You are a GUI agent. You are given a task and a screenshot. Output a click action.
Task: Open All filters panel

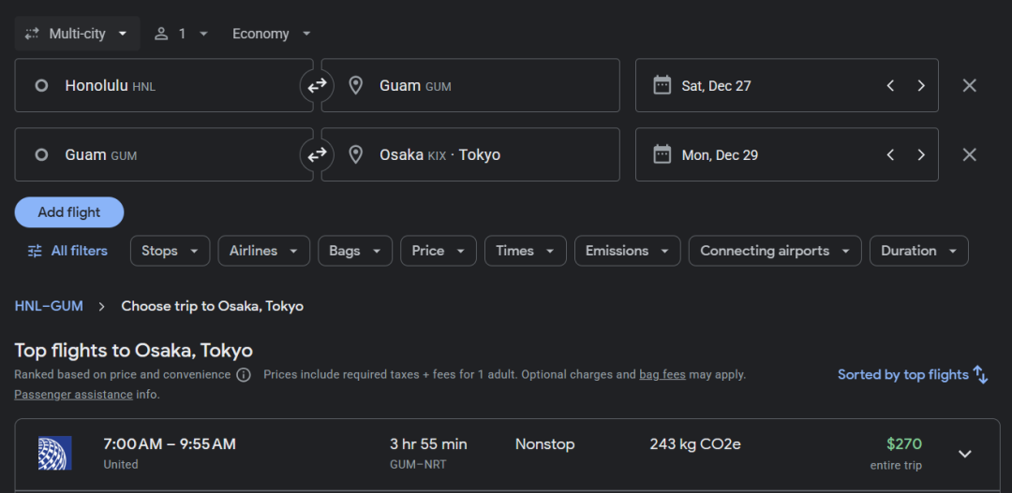67,251
